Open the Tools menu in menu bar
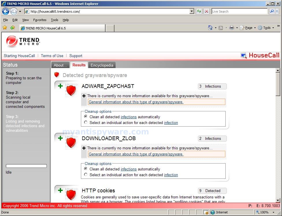The width and height of the screenshot is (282, 216). point(54,20)
